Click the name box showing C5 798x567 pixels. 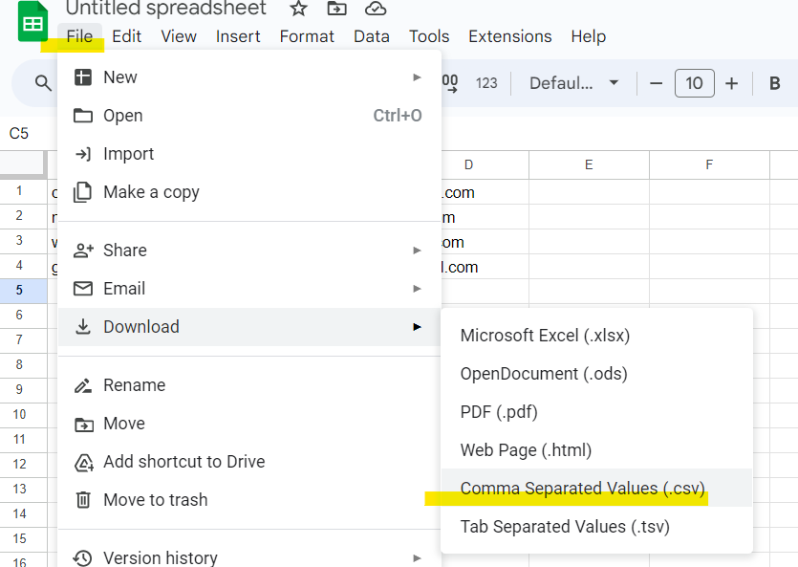(x=19, y=133)
